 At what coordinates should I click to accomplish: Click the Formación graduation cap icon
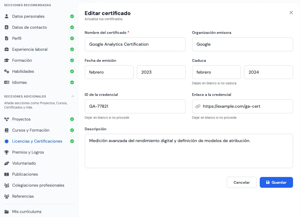(6, 60)
